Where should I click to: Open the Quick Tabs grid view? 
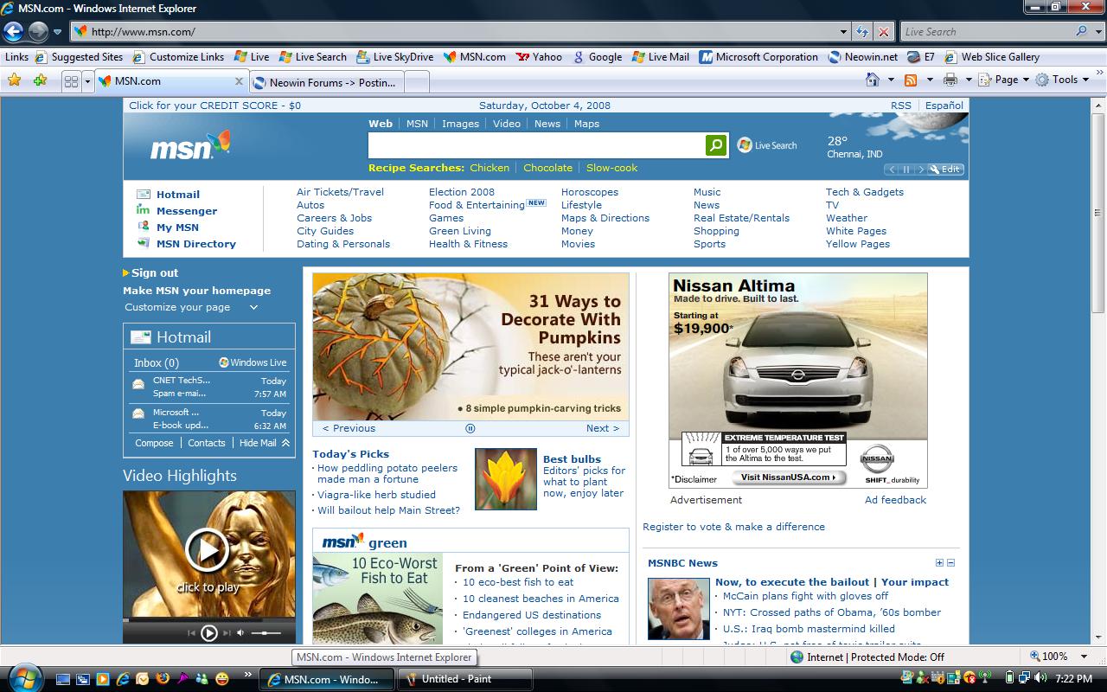pyautogui.click(x=71, y=81)
